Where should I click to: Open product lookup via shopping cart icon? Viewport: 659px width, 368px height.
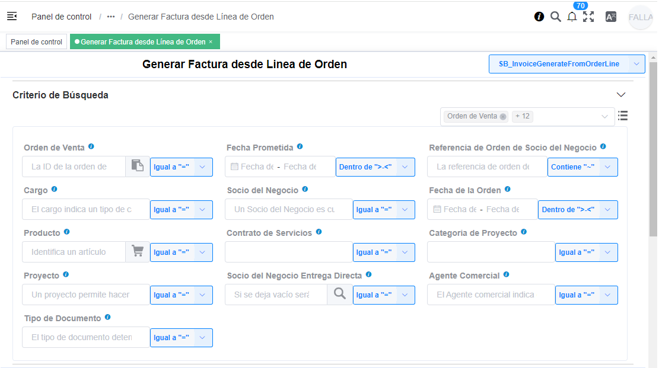(137, 252)
